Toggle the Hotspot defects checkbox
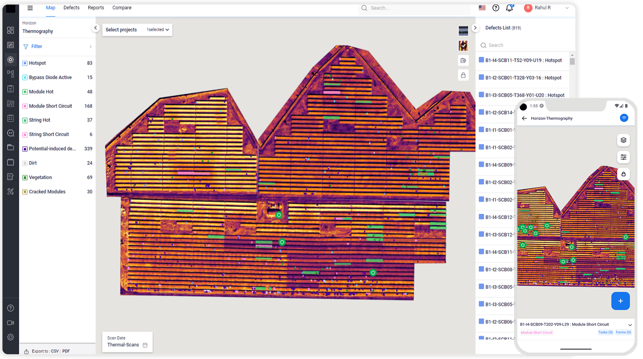This screenshot has height=359, width=643. tap(24, 63)
